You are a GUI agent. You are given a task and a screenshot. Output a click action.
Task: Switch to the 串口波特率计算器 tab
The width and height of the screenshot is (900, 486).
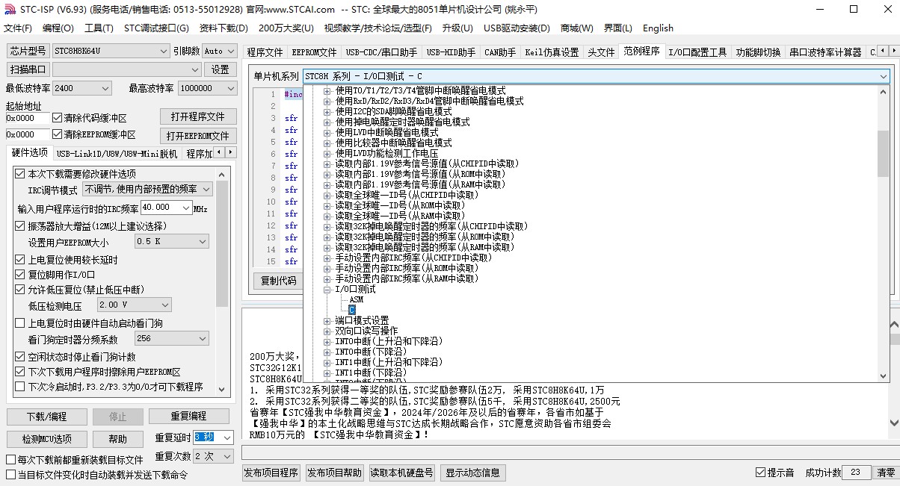pyautogui.click(x=825, y=52)
